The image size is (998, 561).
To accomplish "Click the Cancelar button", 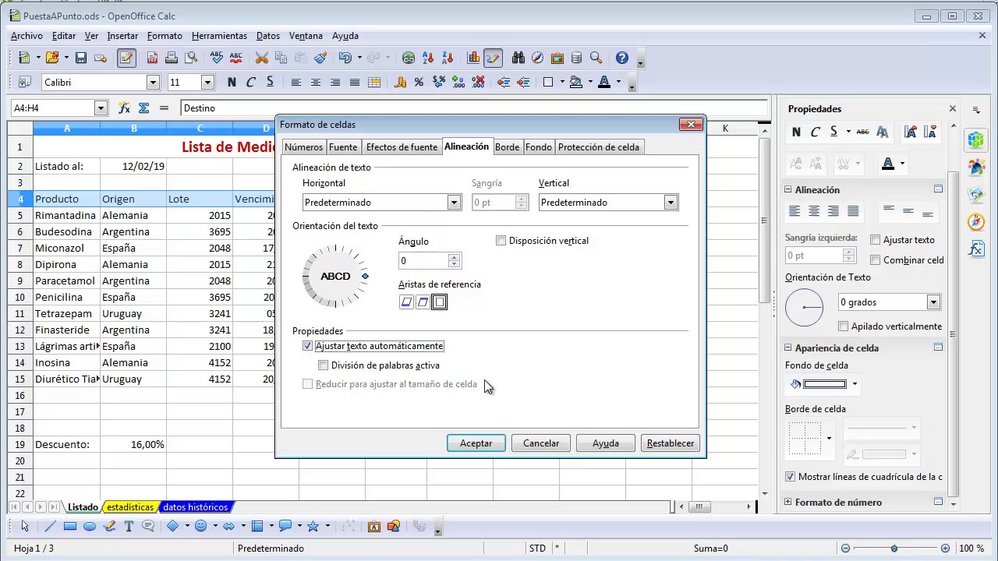I will [x=541, y=443].
